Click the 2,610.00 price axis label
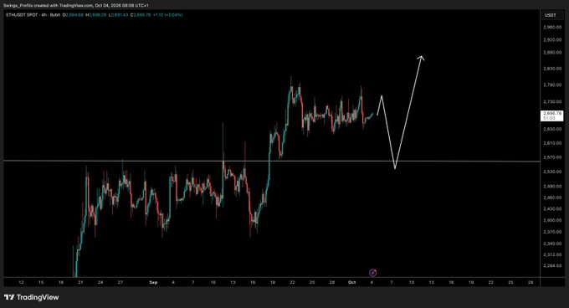The image size is (569, 308). tap(552, 143)
